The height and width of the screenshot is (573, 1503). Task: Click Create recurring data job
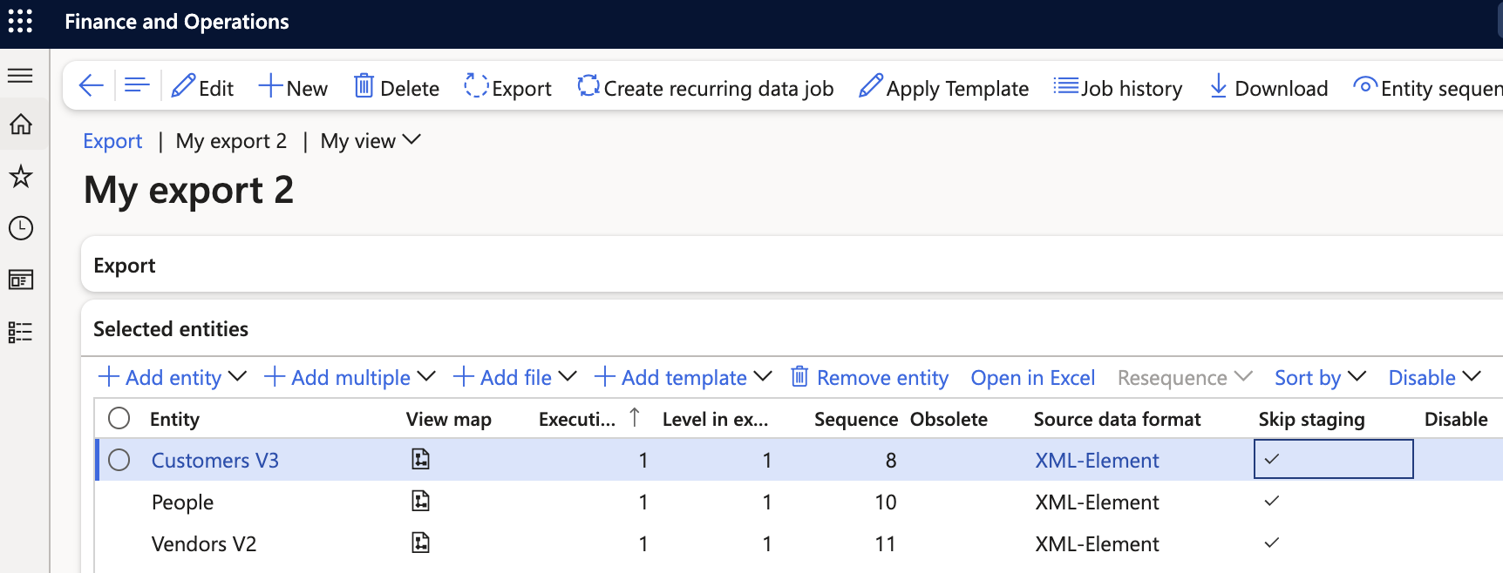705,87
